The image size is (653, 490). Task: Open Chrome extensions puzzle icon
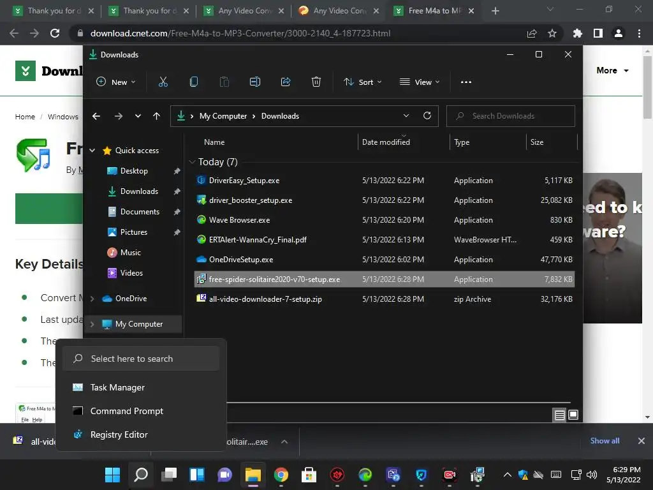pos(578,33)
